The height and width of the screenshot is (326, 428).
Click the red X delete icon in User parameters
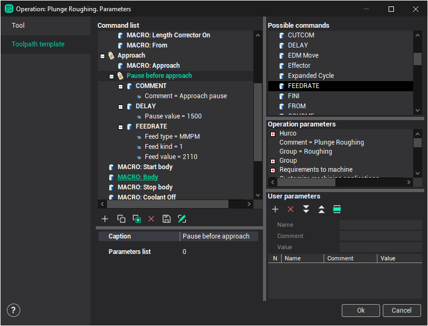coord(291,209)
